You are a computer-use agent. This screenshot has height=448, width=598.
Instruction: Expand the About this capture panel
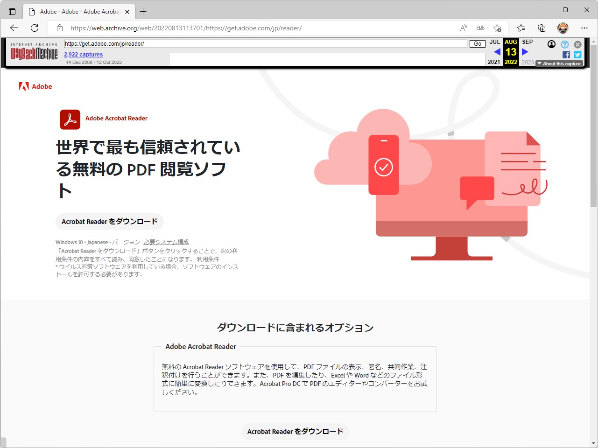click(559, 63)
